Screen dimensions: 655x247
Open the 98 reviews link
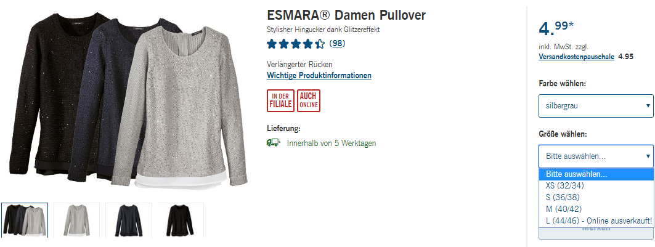337,43
